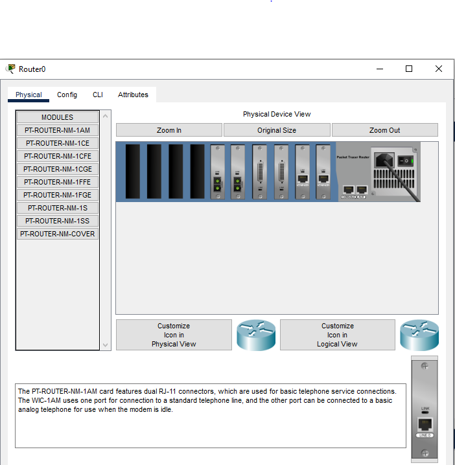455x465 pixels.
Task: Click the AUX port on the router
Action: pyautogui.click(x=362, y=190)
